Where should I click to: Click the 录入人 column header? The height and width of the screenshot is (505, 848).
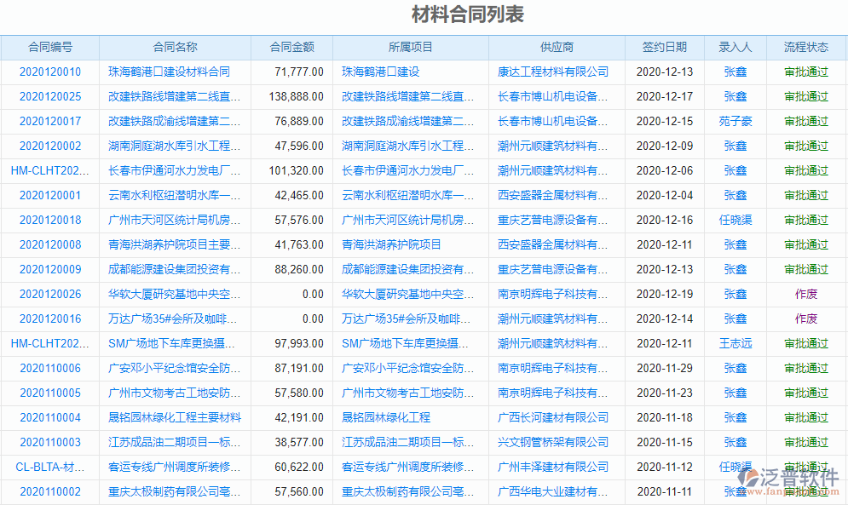(x=736, y=48)
